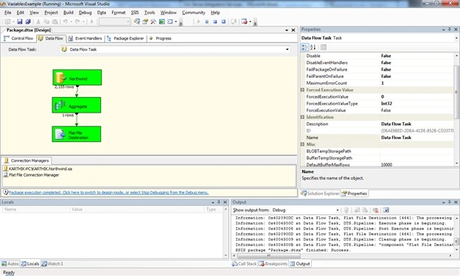Click the green Variables window toolbar icon
This screenshot has width=460, height=276.
click(161, 21)
